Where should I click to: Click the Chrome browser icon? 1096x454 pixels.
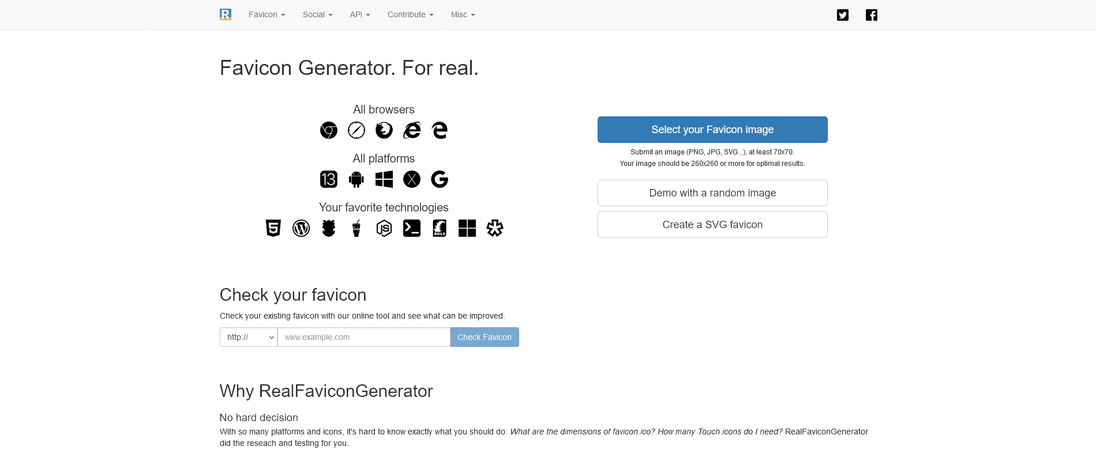[329, 130]
